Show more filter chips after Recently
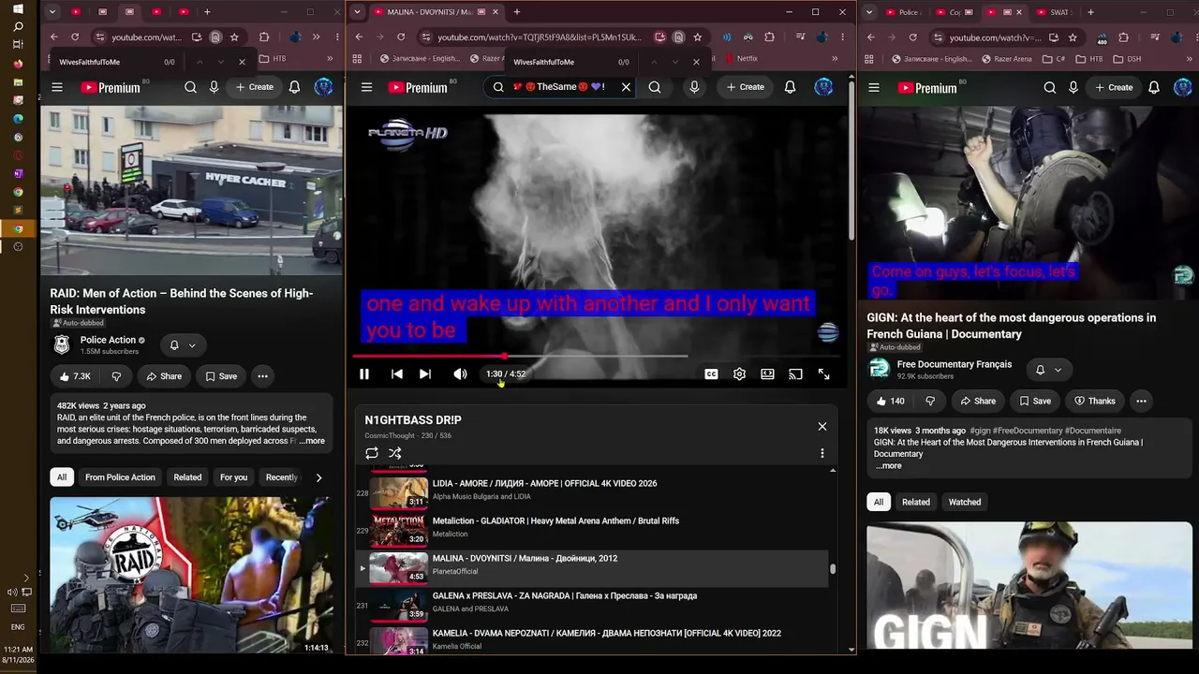Screen dimensions: 1199x674 point(318,477)
